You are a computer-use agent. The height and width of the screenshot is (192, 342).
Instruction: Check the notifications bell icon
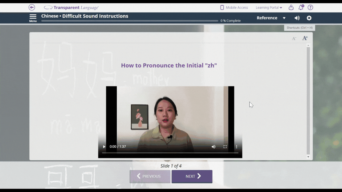click(301, 7)
